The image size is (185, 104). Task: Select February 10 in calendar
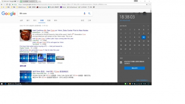pos(144,37)
